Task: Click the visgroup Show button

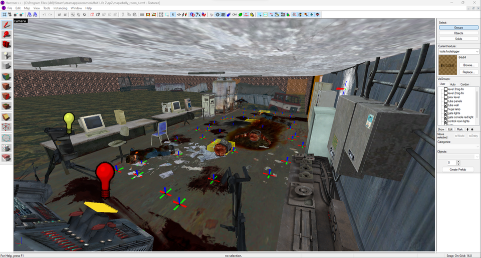Action: 441,129
